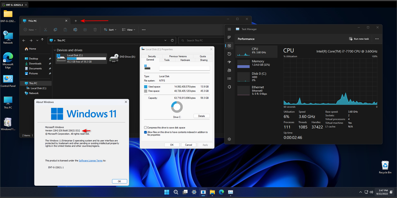Open Task Manager settings gear
397x198 pixels.
(229, 139)
